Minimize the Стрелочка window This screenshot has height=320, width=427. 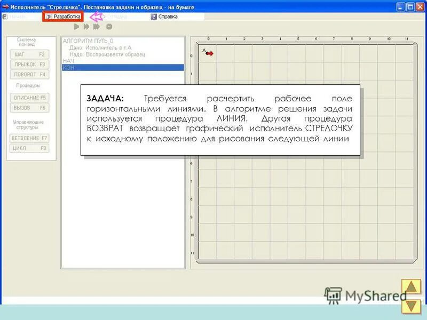(x=401, y=7)
